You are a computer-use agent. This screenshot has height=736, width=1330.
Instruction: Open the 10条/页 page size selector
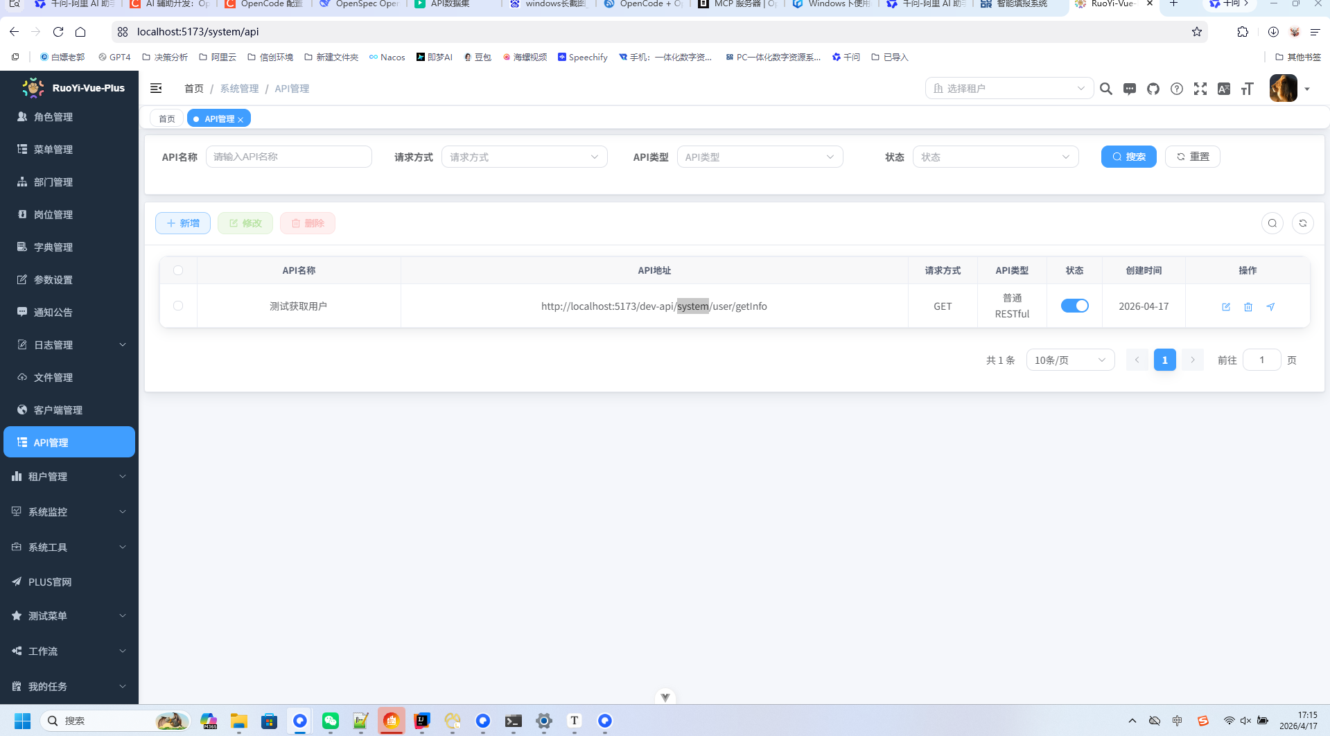click(1069, 360)
